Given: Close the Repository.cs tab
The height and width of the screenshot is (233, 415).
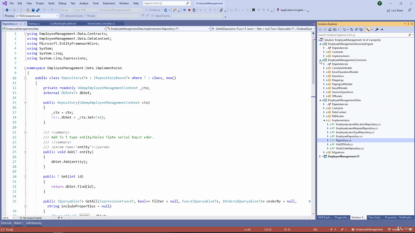Looking at the screenshot, I should click(25, 24).
